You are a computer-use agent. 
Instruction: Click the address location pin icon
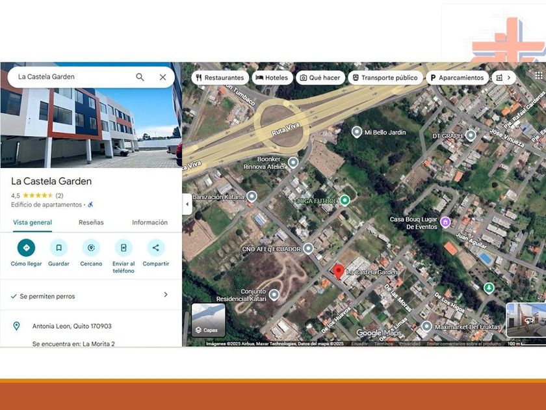(x=16, y=326)
